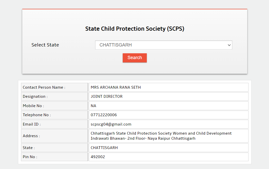Select the name MRS ARCHANA RANA SETH
269x169 pixels.
pos(116,87)
